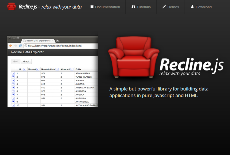Open the row menu arrow for ANGUILLA
The height and width of the screenshot is (155, 230).
pyautogui.click(x=13, y=98)
